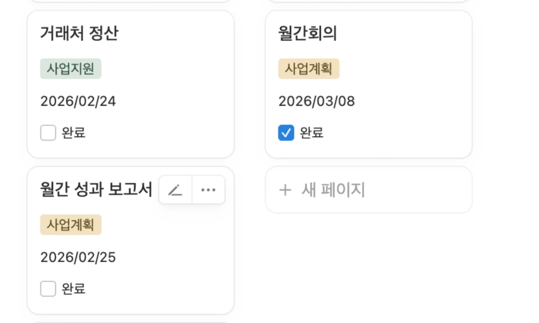Select the green 사업지원 tag on 거래처 정산
The width and height of the screenshot is (539, 323).
click(x=71, y=69)
